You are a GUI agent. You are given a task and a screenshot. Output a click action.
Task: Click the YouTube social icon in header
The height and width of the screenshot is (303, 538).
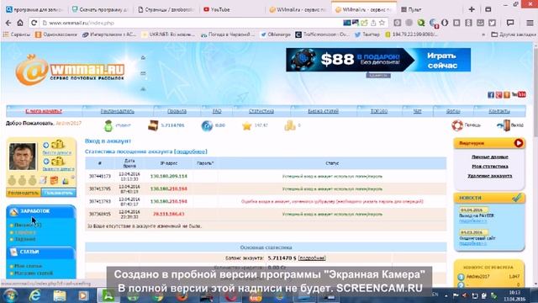click(x=519, y=94)
